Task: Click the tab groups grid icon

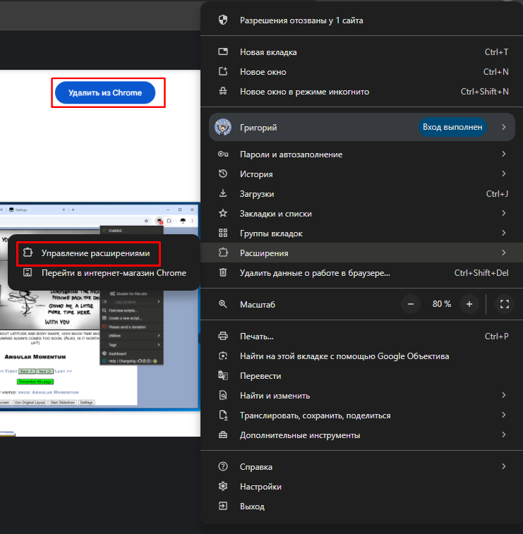Action: pyautogui.click(x=223, y=233)
